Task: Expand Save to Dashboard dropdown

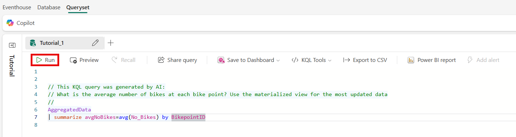Action: (x=249, y=60)
